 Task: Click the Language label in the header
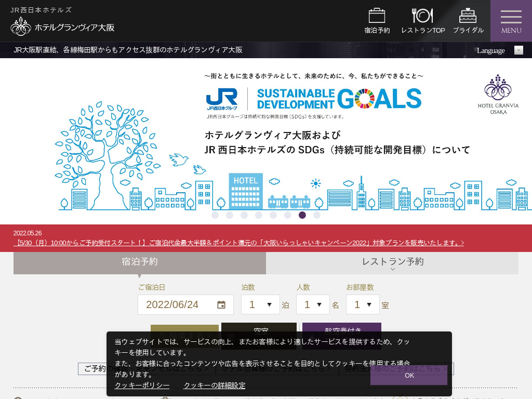point(490,50)
